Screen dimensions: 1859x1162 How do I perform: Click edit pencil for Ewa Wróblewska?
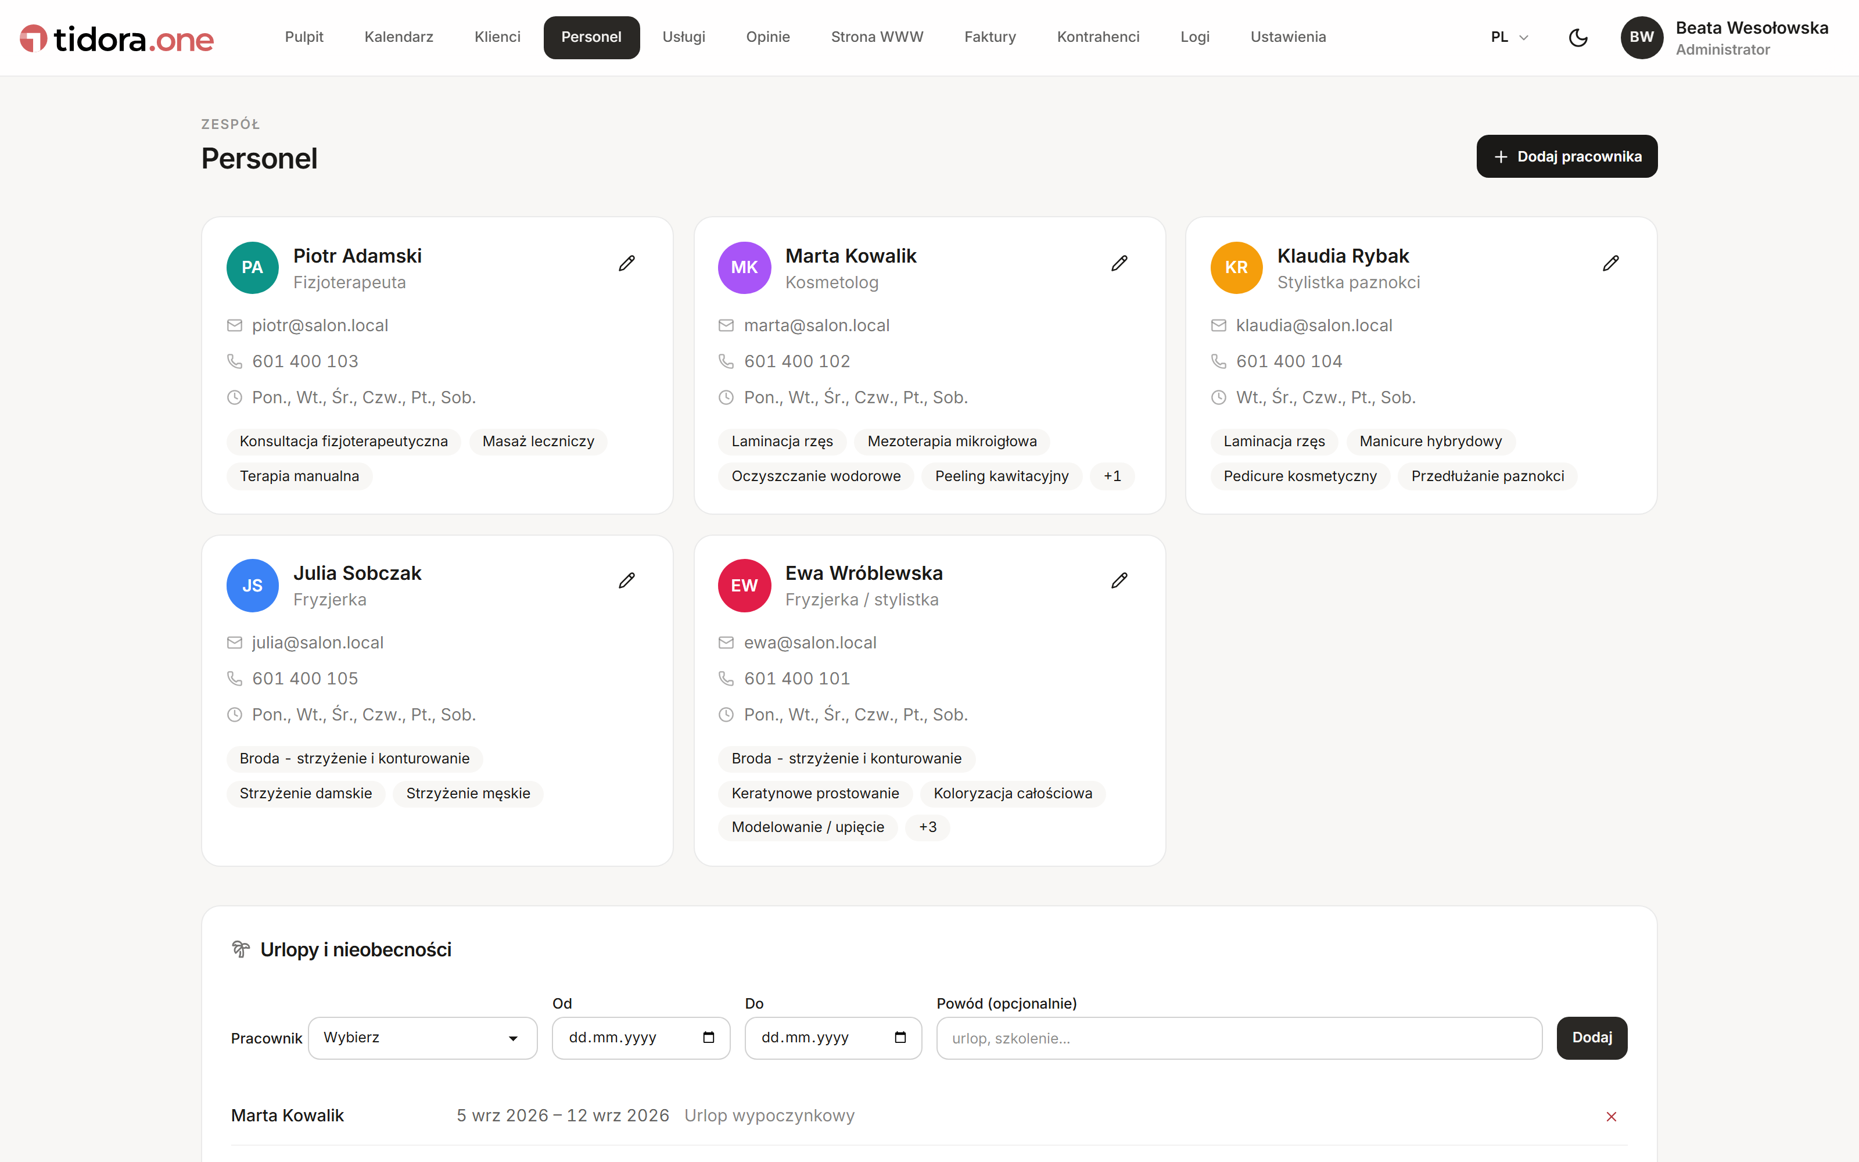point(1119,580)
